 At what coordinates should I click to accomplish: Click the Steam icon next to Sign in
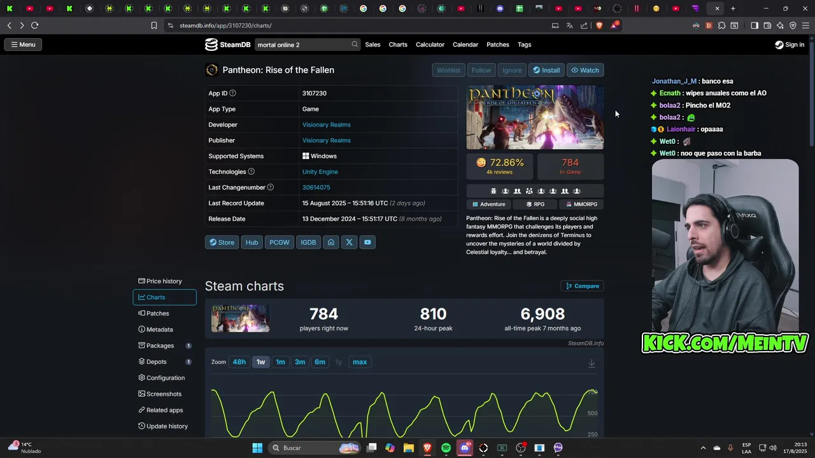click(779, 45)
